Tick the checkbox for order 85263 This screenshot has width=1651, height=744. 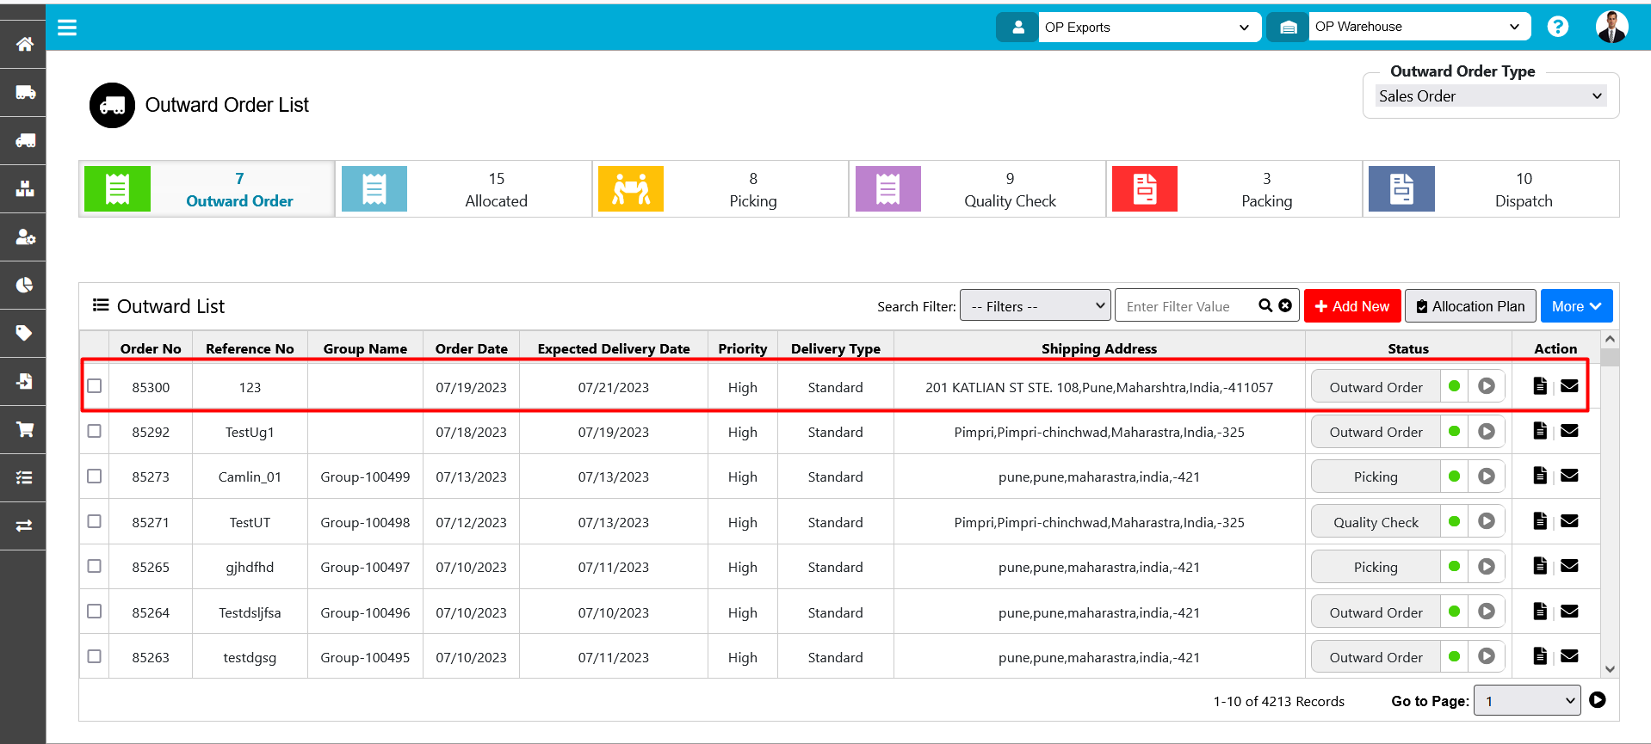tap(95, 656)
